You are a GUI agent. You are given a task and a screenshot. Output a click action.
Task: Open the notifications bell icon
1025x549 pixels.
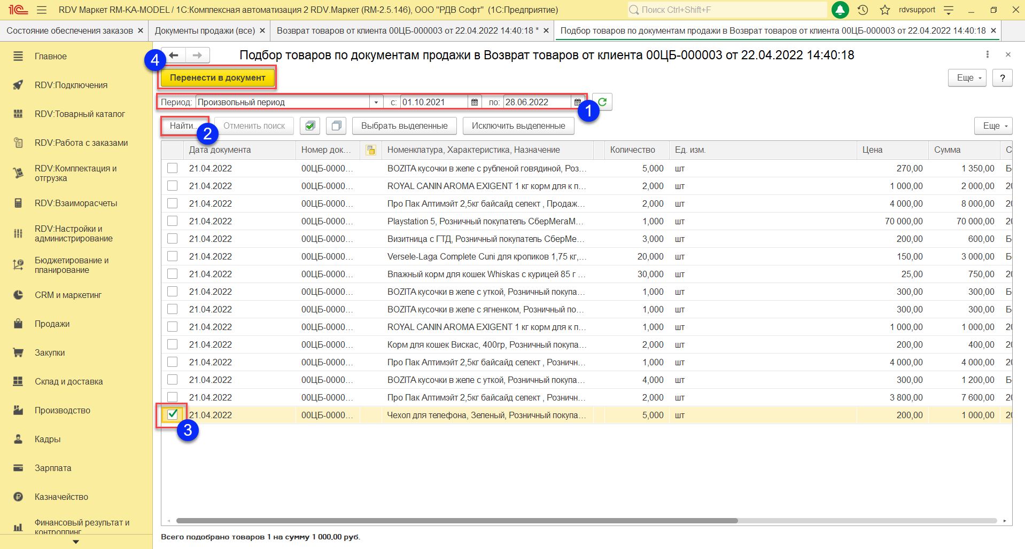point(840,10)
